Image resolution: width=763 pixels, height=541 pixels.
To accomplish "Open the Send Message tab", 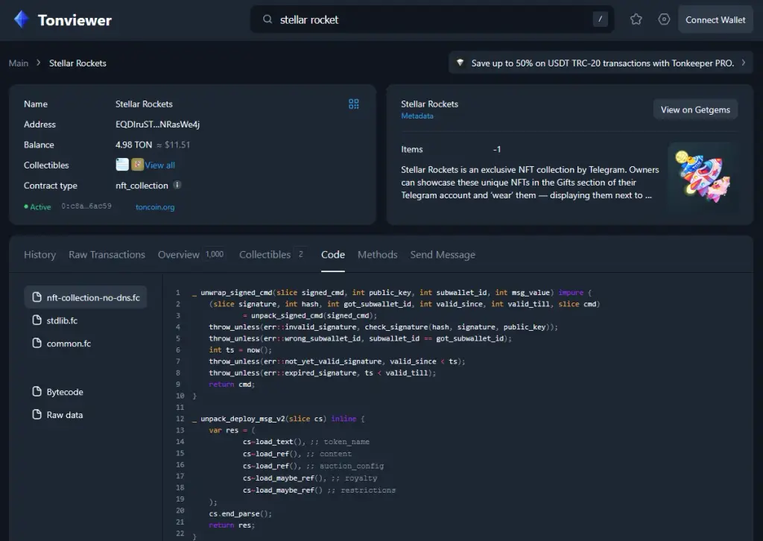I will [443, 254].
